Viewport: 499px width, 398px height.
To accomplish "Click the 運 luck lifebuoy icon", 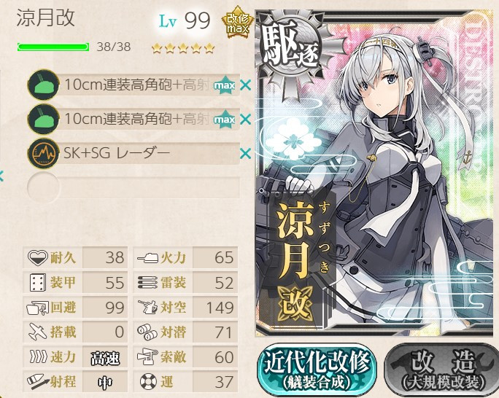I will (x=148, y=381).
